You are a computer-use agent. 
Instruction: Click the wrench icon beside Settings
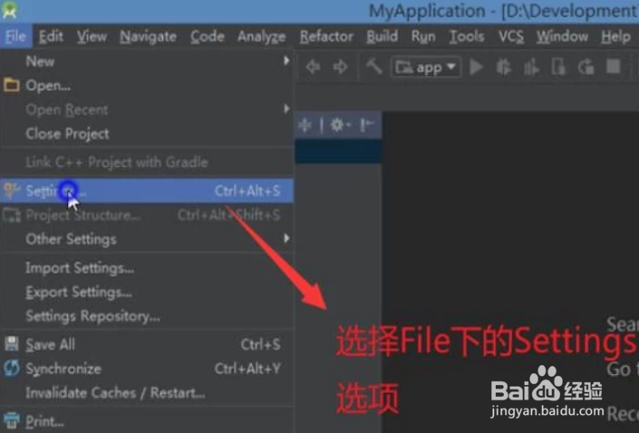click(x=12, y=190)
